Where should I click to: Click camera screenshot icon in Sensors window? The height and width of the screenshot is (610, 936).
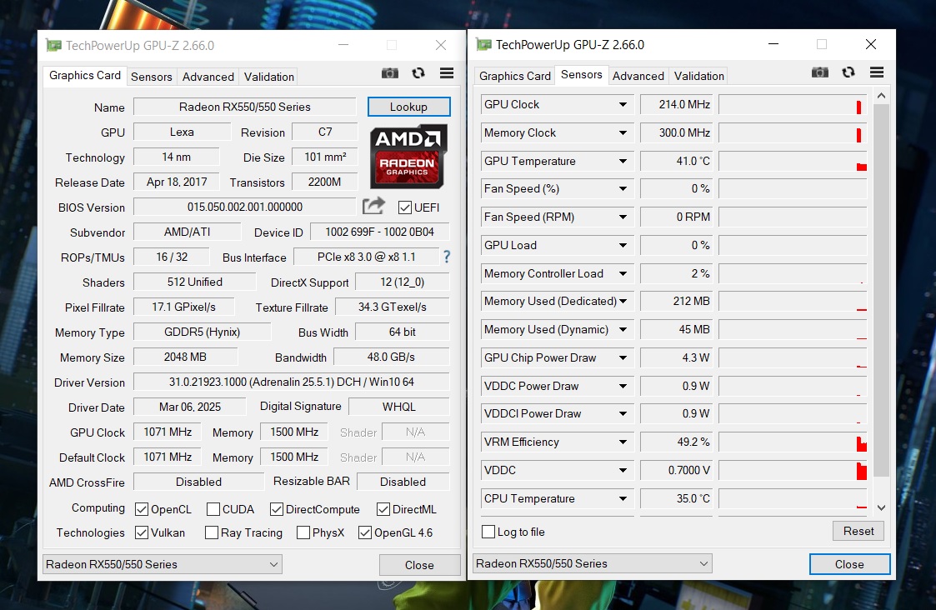pos(820,72)
